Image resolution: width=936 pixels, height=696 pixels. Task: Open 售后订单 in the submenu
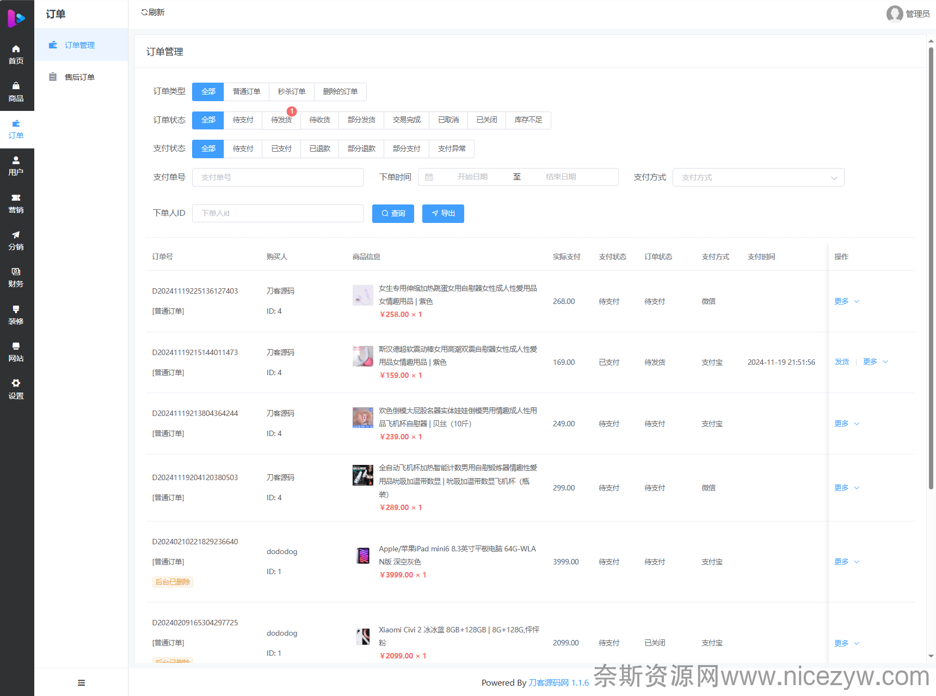(x=79, y=77)
